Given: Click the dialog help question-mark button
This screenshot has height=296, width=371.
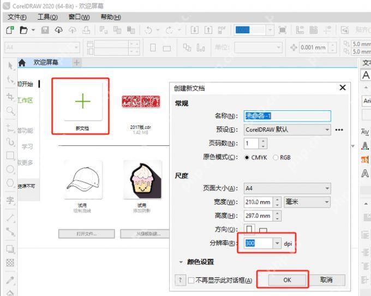Looking at the screenshot, I should [x=180, y=280].
